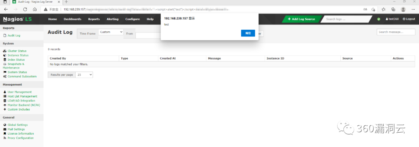
Task: Close the Audit Log browser tab
Action: click(x=59, y=2)
